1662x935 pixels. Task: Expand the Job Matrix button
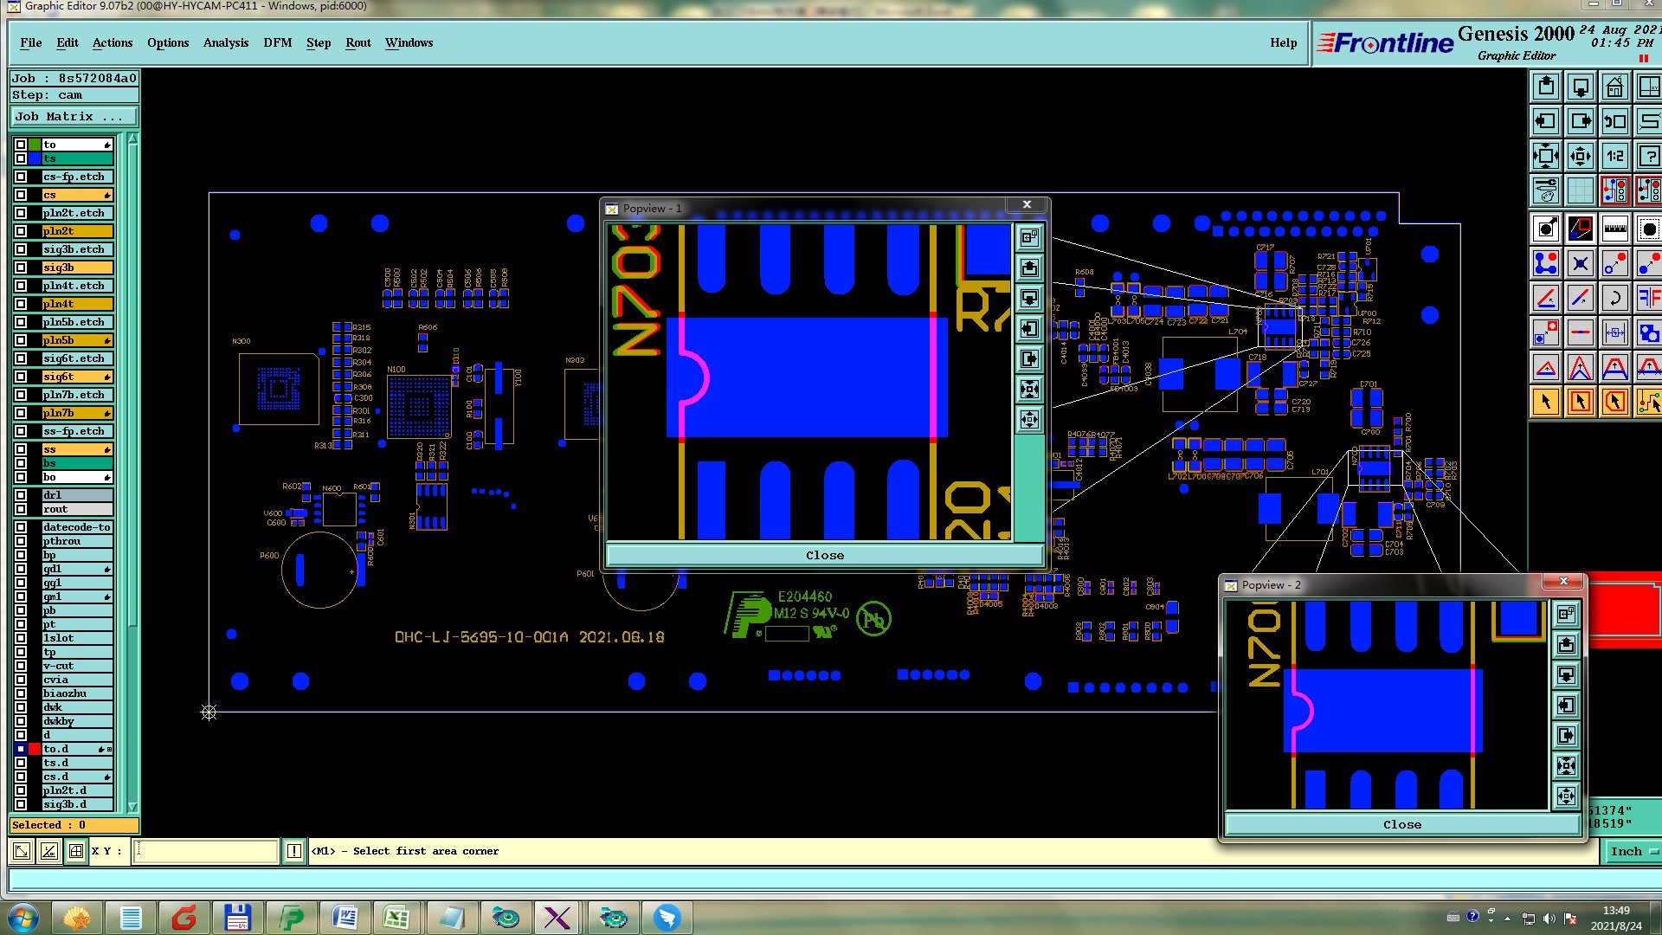74,116
